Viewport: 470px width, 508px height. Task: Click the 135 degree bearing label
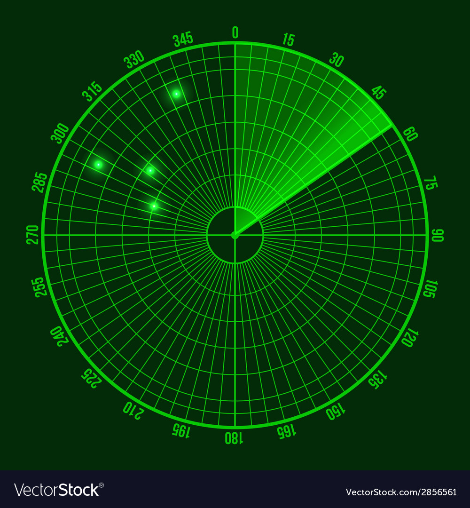[378, 379]
